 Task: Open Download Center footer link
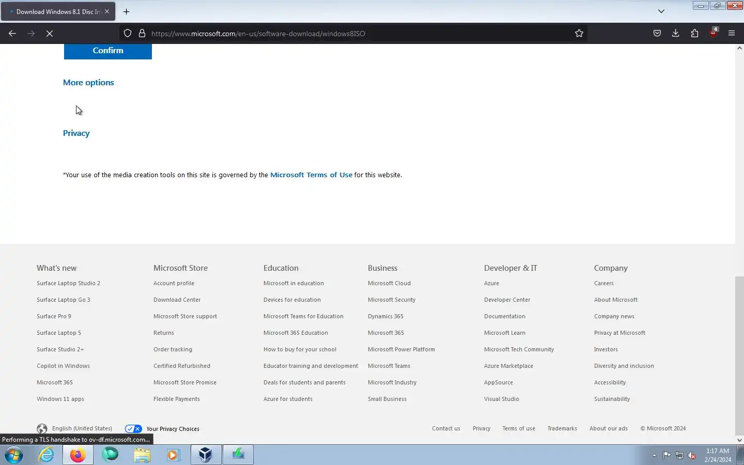tap(177, 300)
